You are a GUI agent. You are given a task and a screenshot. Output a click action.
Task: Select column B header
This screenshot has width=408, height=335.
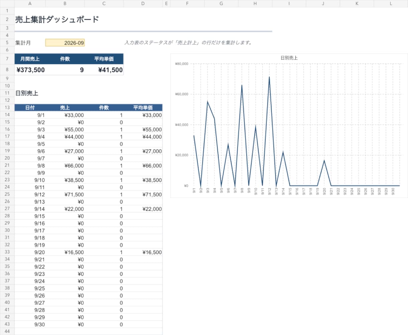(65, 4)
